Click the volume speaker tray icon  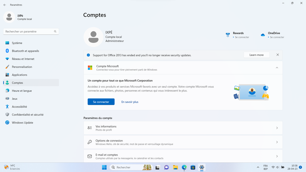(x=277, y=167)
